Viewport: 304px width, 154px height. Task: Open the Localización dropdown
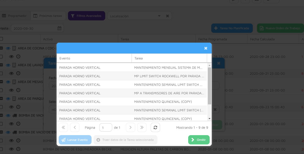[x=159, y=16]
